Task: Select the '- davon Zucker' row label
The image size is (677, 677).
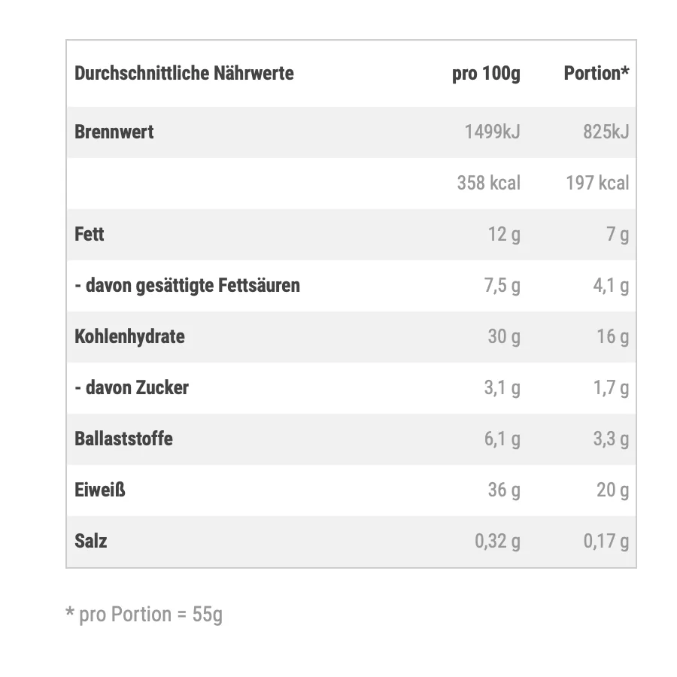Action: (x=132, y=387)
